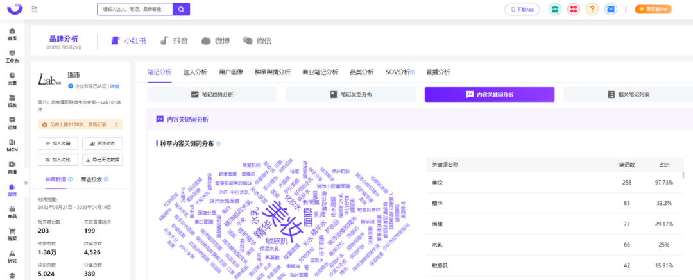Click the 关注动态 button
The width and height of the screenshot is (693, 280).
point(103,144)
